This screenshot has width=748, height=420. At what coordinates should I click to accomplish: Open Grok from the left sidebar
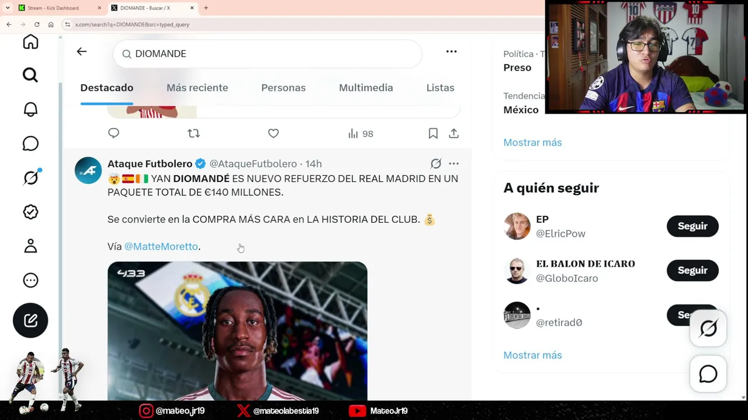coord(30,177)
